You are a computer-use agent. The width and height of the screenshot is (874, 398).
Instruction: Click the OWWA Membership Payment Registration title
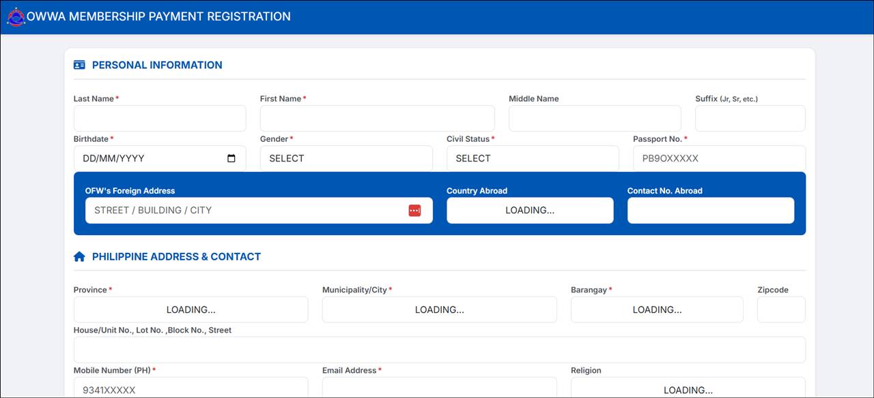158,16
